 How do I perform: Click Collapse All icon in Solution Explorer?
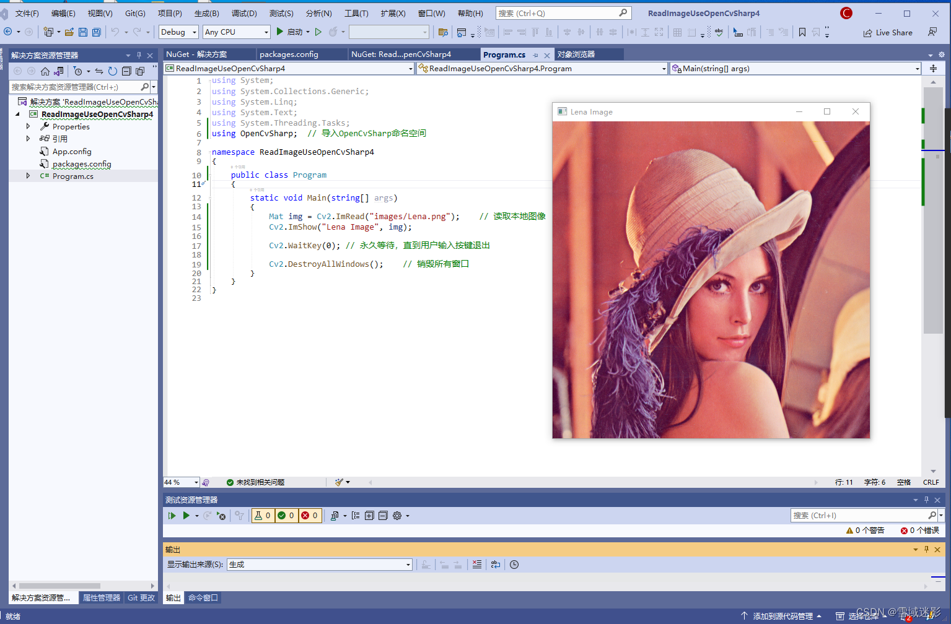[x=126, y=71]
